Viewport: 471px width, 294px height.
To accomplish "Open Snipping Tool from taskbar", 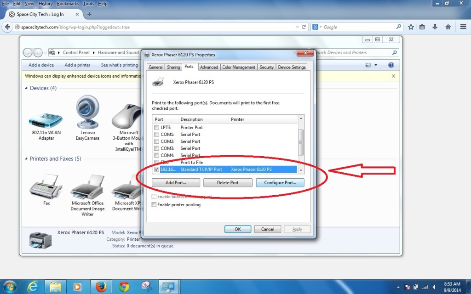I will tap(146, 287).
